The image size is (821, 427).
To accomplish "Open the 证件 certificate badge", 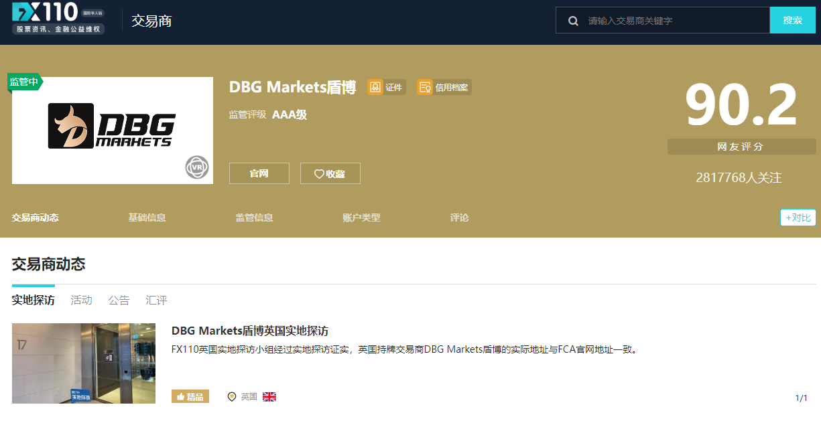I will tap(386, 87).
